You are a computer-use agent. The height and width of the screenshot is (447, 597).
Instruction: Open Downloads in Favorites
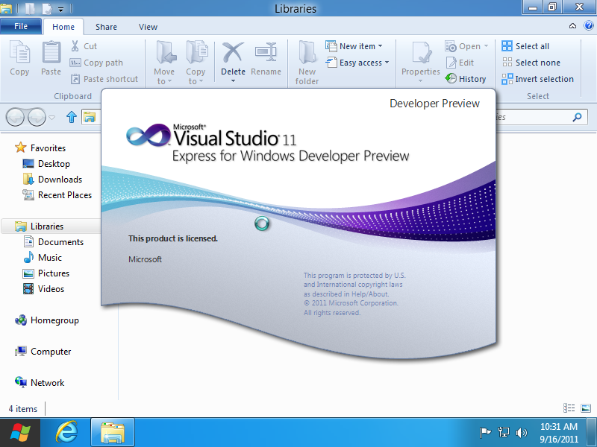52,180
